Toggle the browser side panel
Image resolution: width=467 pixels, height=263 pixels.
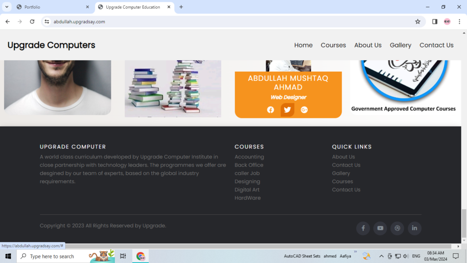435,21
